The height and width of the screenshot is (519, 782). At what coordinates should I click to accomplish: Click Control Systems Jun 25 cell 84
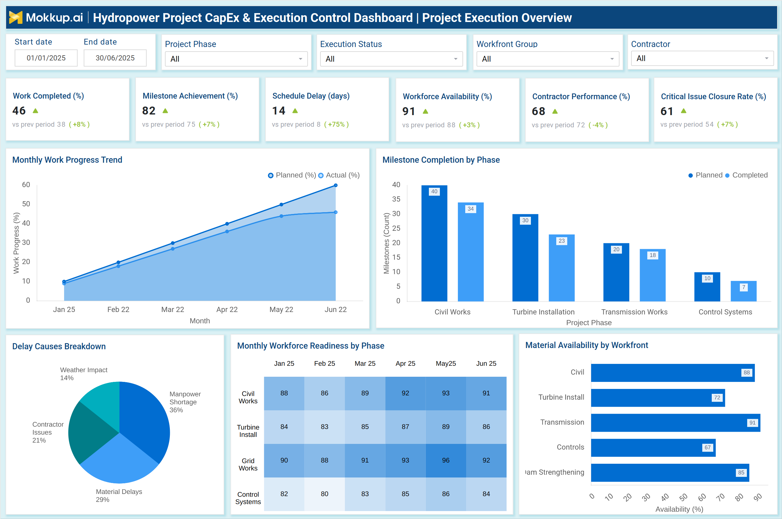pyautogui.click(x=486, y=494)
